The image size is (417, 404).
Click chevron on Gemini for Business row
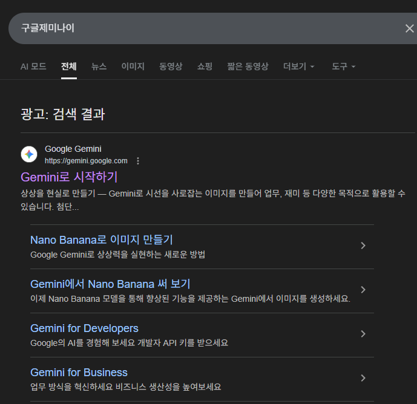tap(363, 377)
